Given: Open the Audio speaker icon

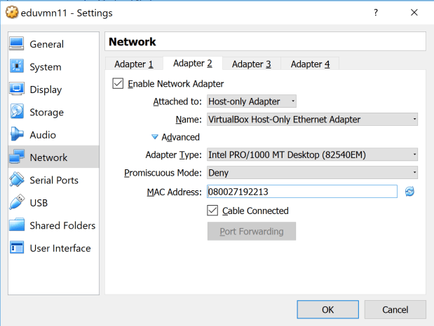Looking at the screenshot, I should pos(18,135).
